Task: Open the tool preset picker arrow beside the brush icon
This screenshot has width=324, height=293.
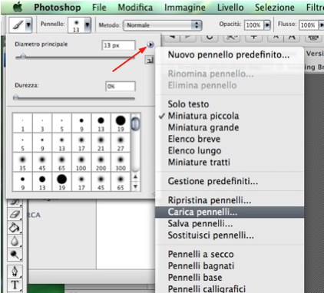Action: pos(28,25)
